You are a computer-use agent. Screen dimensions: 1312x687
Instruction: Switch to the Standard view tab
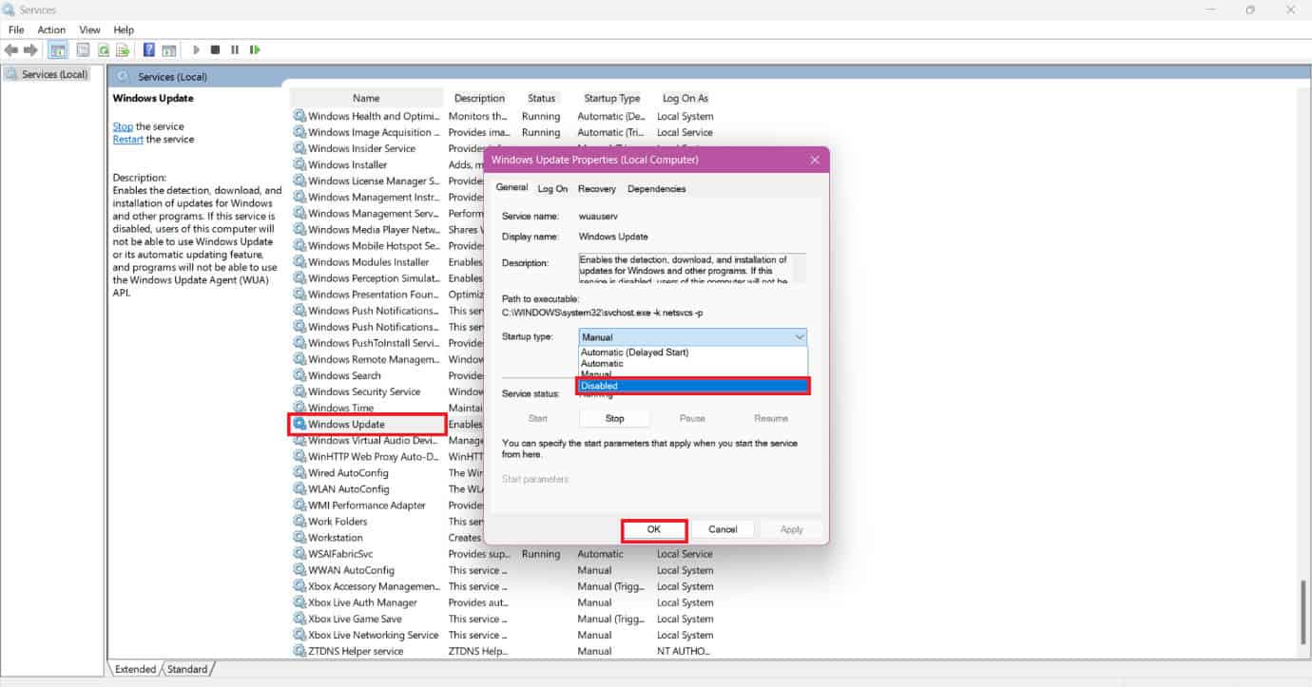[x=187, y=669]
